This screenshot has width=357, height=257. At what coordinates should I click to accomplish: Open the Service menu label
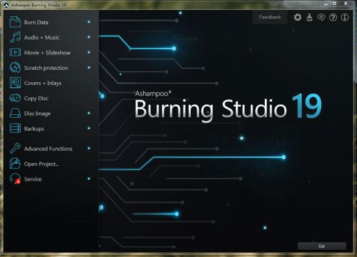33,179
